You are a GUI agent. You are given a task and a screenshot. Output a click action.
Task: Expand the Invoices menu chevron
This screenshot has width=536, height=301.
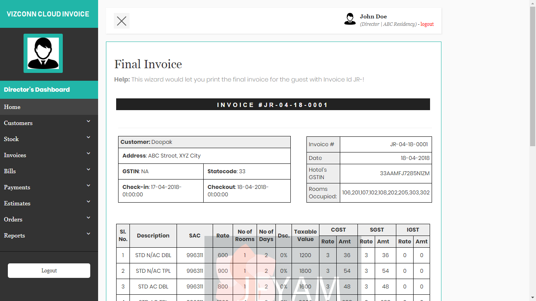(x=88, y=154)
